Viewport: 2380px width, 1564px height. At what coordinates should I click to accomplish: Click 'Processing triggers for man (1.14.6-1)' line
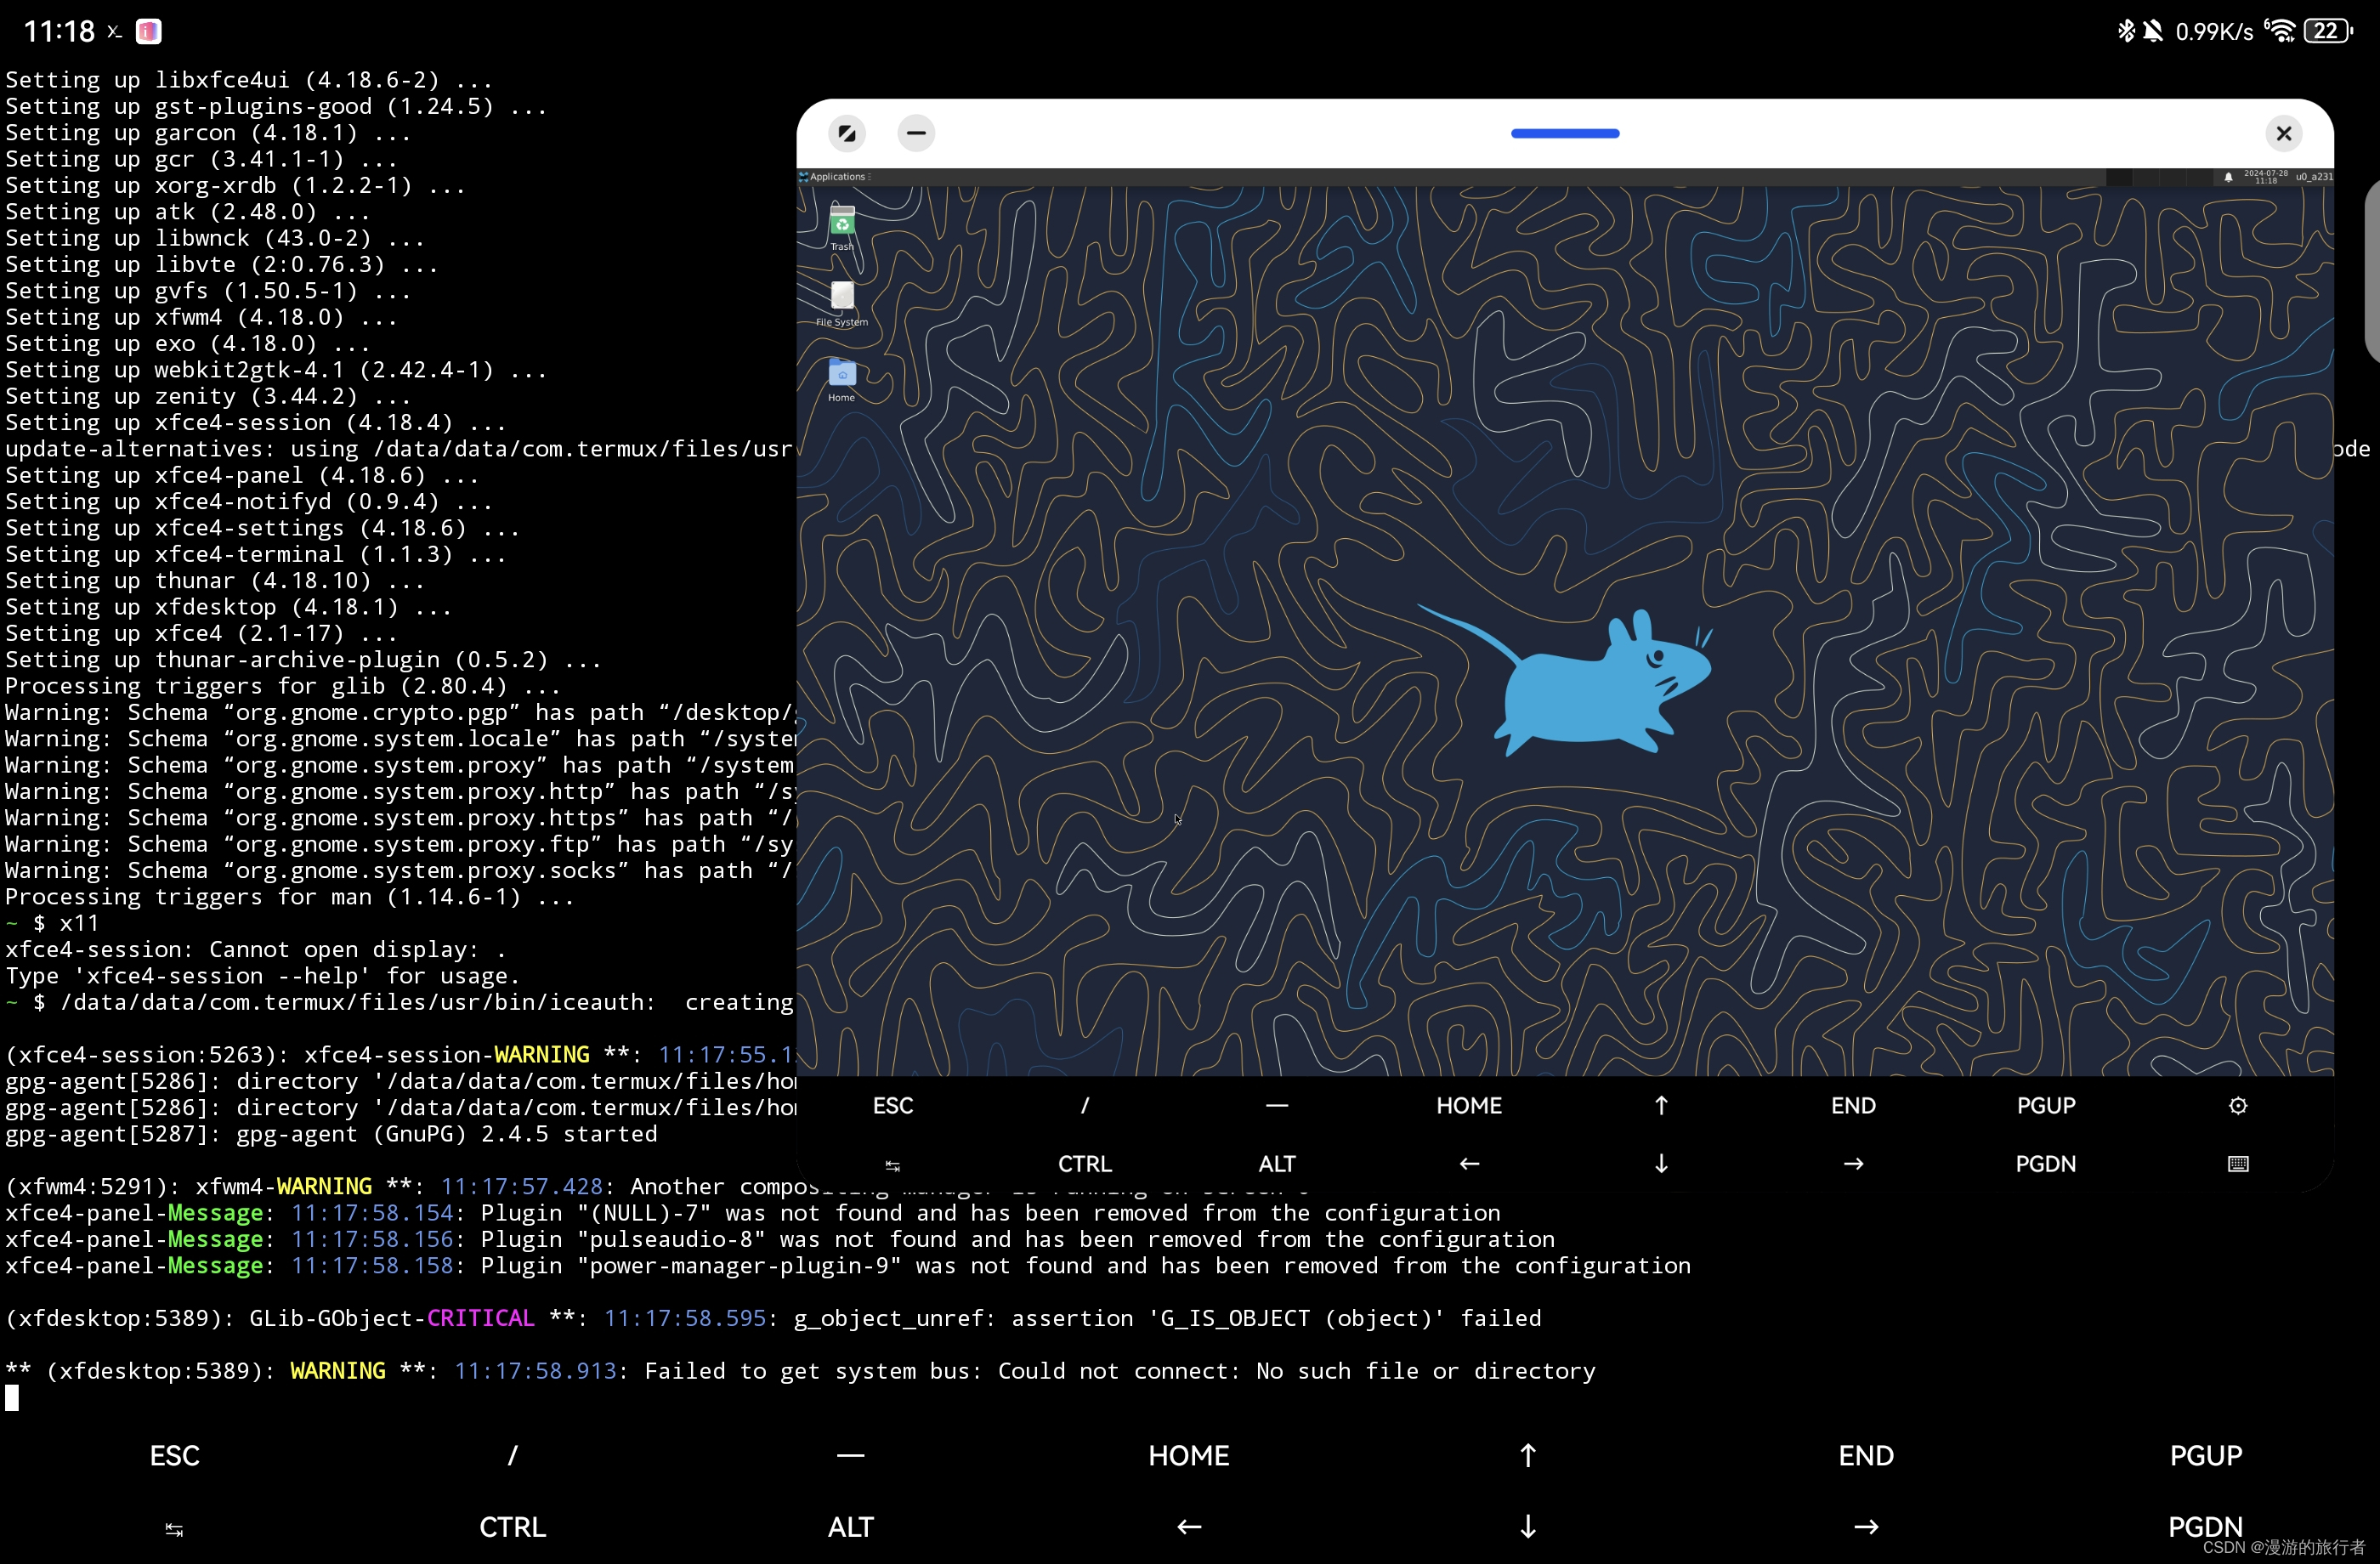coord(290,897)
